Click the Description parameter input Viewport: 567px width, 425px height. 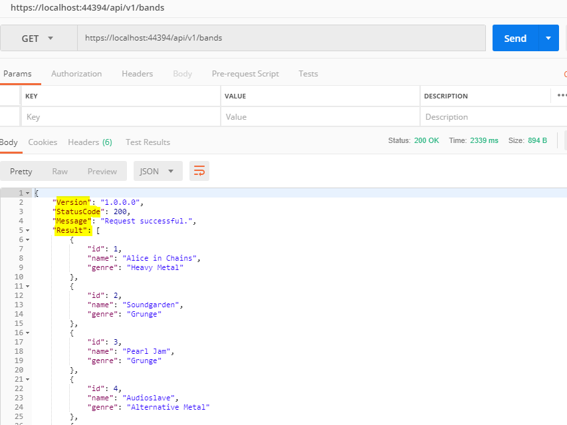[x=494, y=117]
